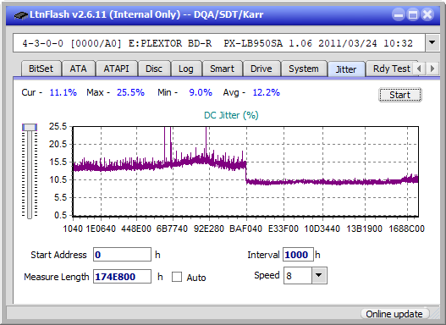Select the Interval input box
This screenshot has width=446, height=325.
(x=298, y=255)
